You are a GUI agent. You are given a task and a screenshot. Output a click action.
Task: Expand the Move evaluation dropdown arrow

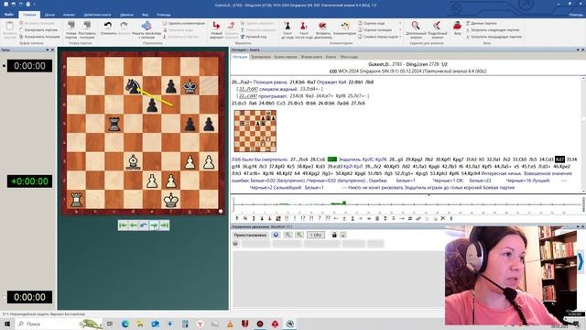tap(399, 23)
